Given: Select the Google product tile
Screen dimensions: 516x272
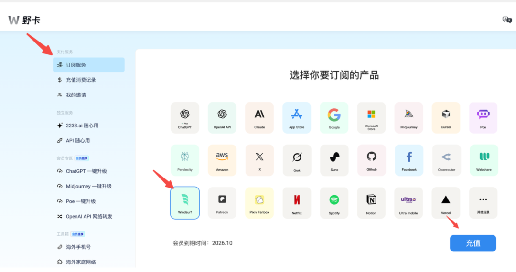Looking at the screenshot, I should coord(334,117).
